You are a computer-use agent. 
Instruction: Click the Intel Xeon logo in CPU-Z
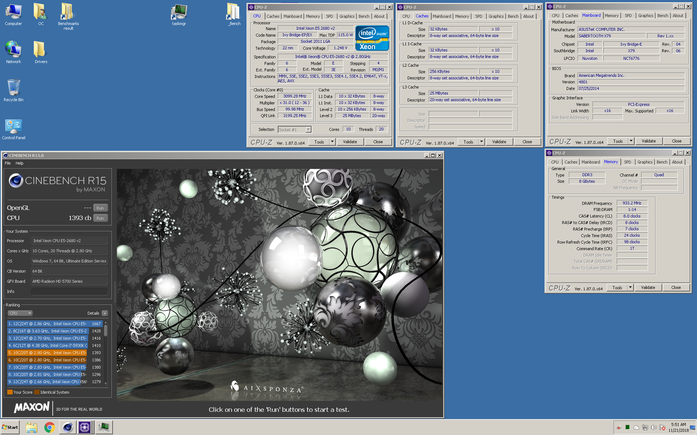tap(372, 38)
